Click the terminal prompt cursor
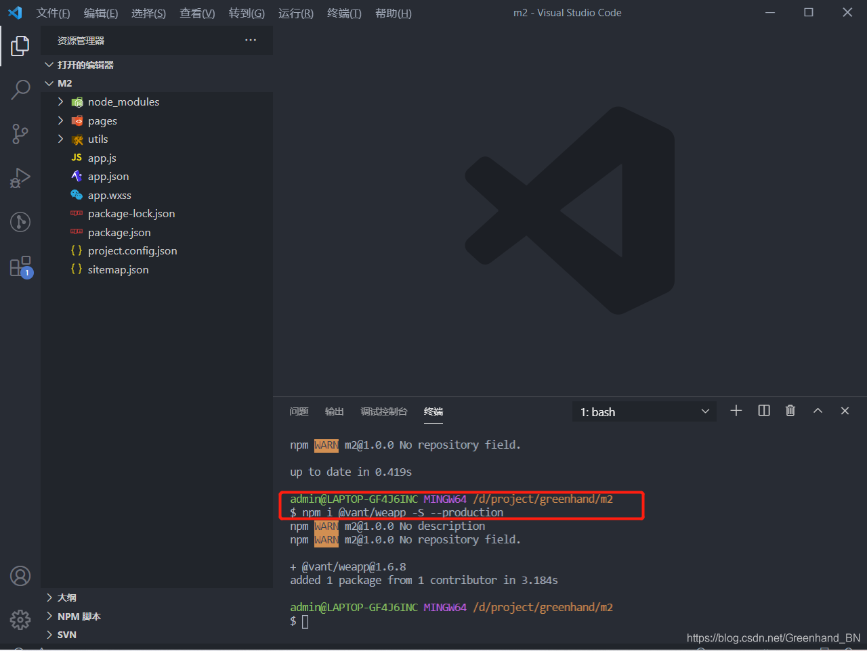The width and height of the screenshot is (867, 651). (305, 621)
